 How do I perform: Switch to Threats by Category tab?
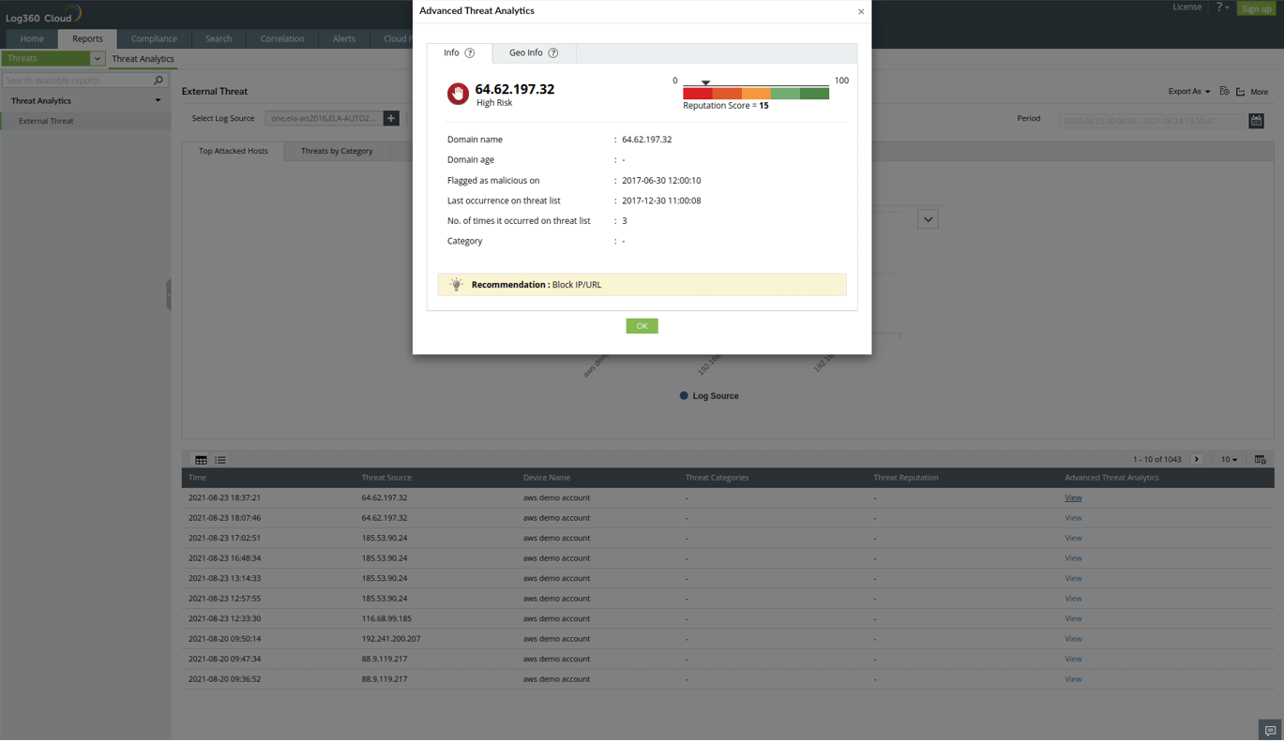(x=337, y=151)
